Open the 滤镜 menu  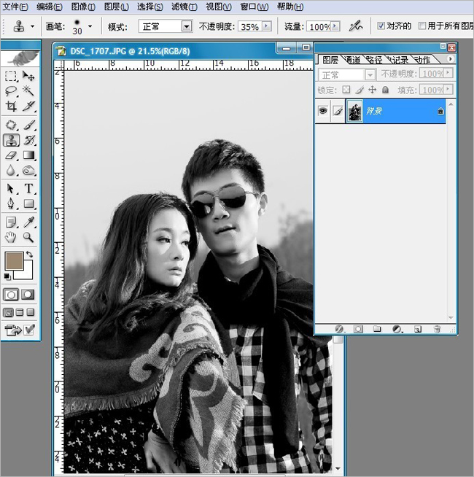184,7
